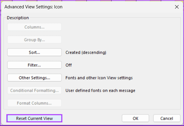Select the Conditional Formatting... button
The height and width of the screenshot is (126, 184).
click(34, 90)
